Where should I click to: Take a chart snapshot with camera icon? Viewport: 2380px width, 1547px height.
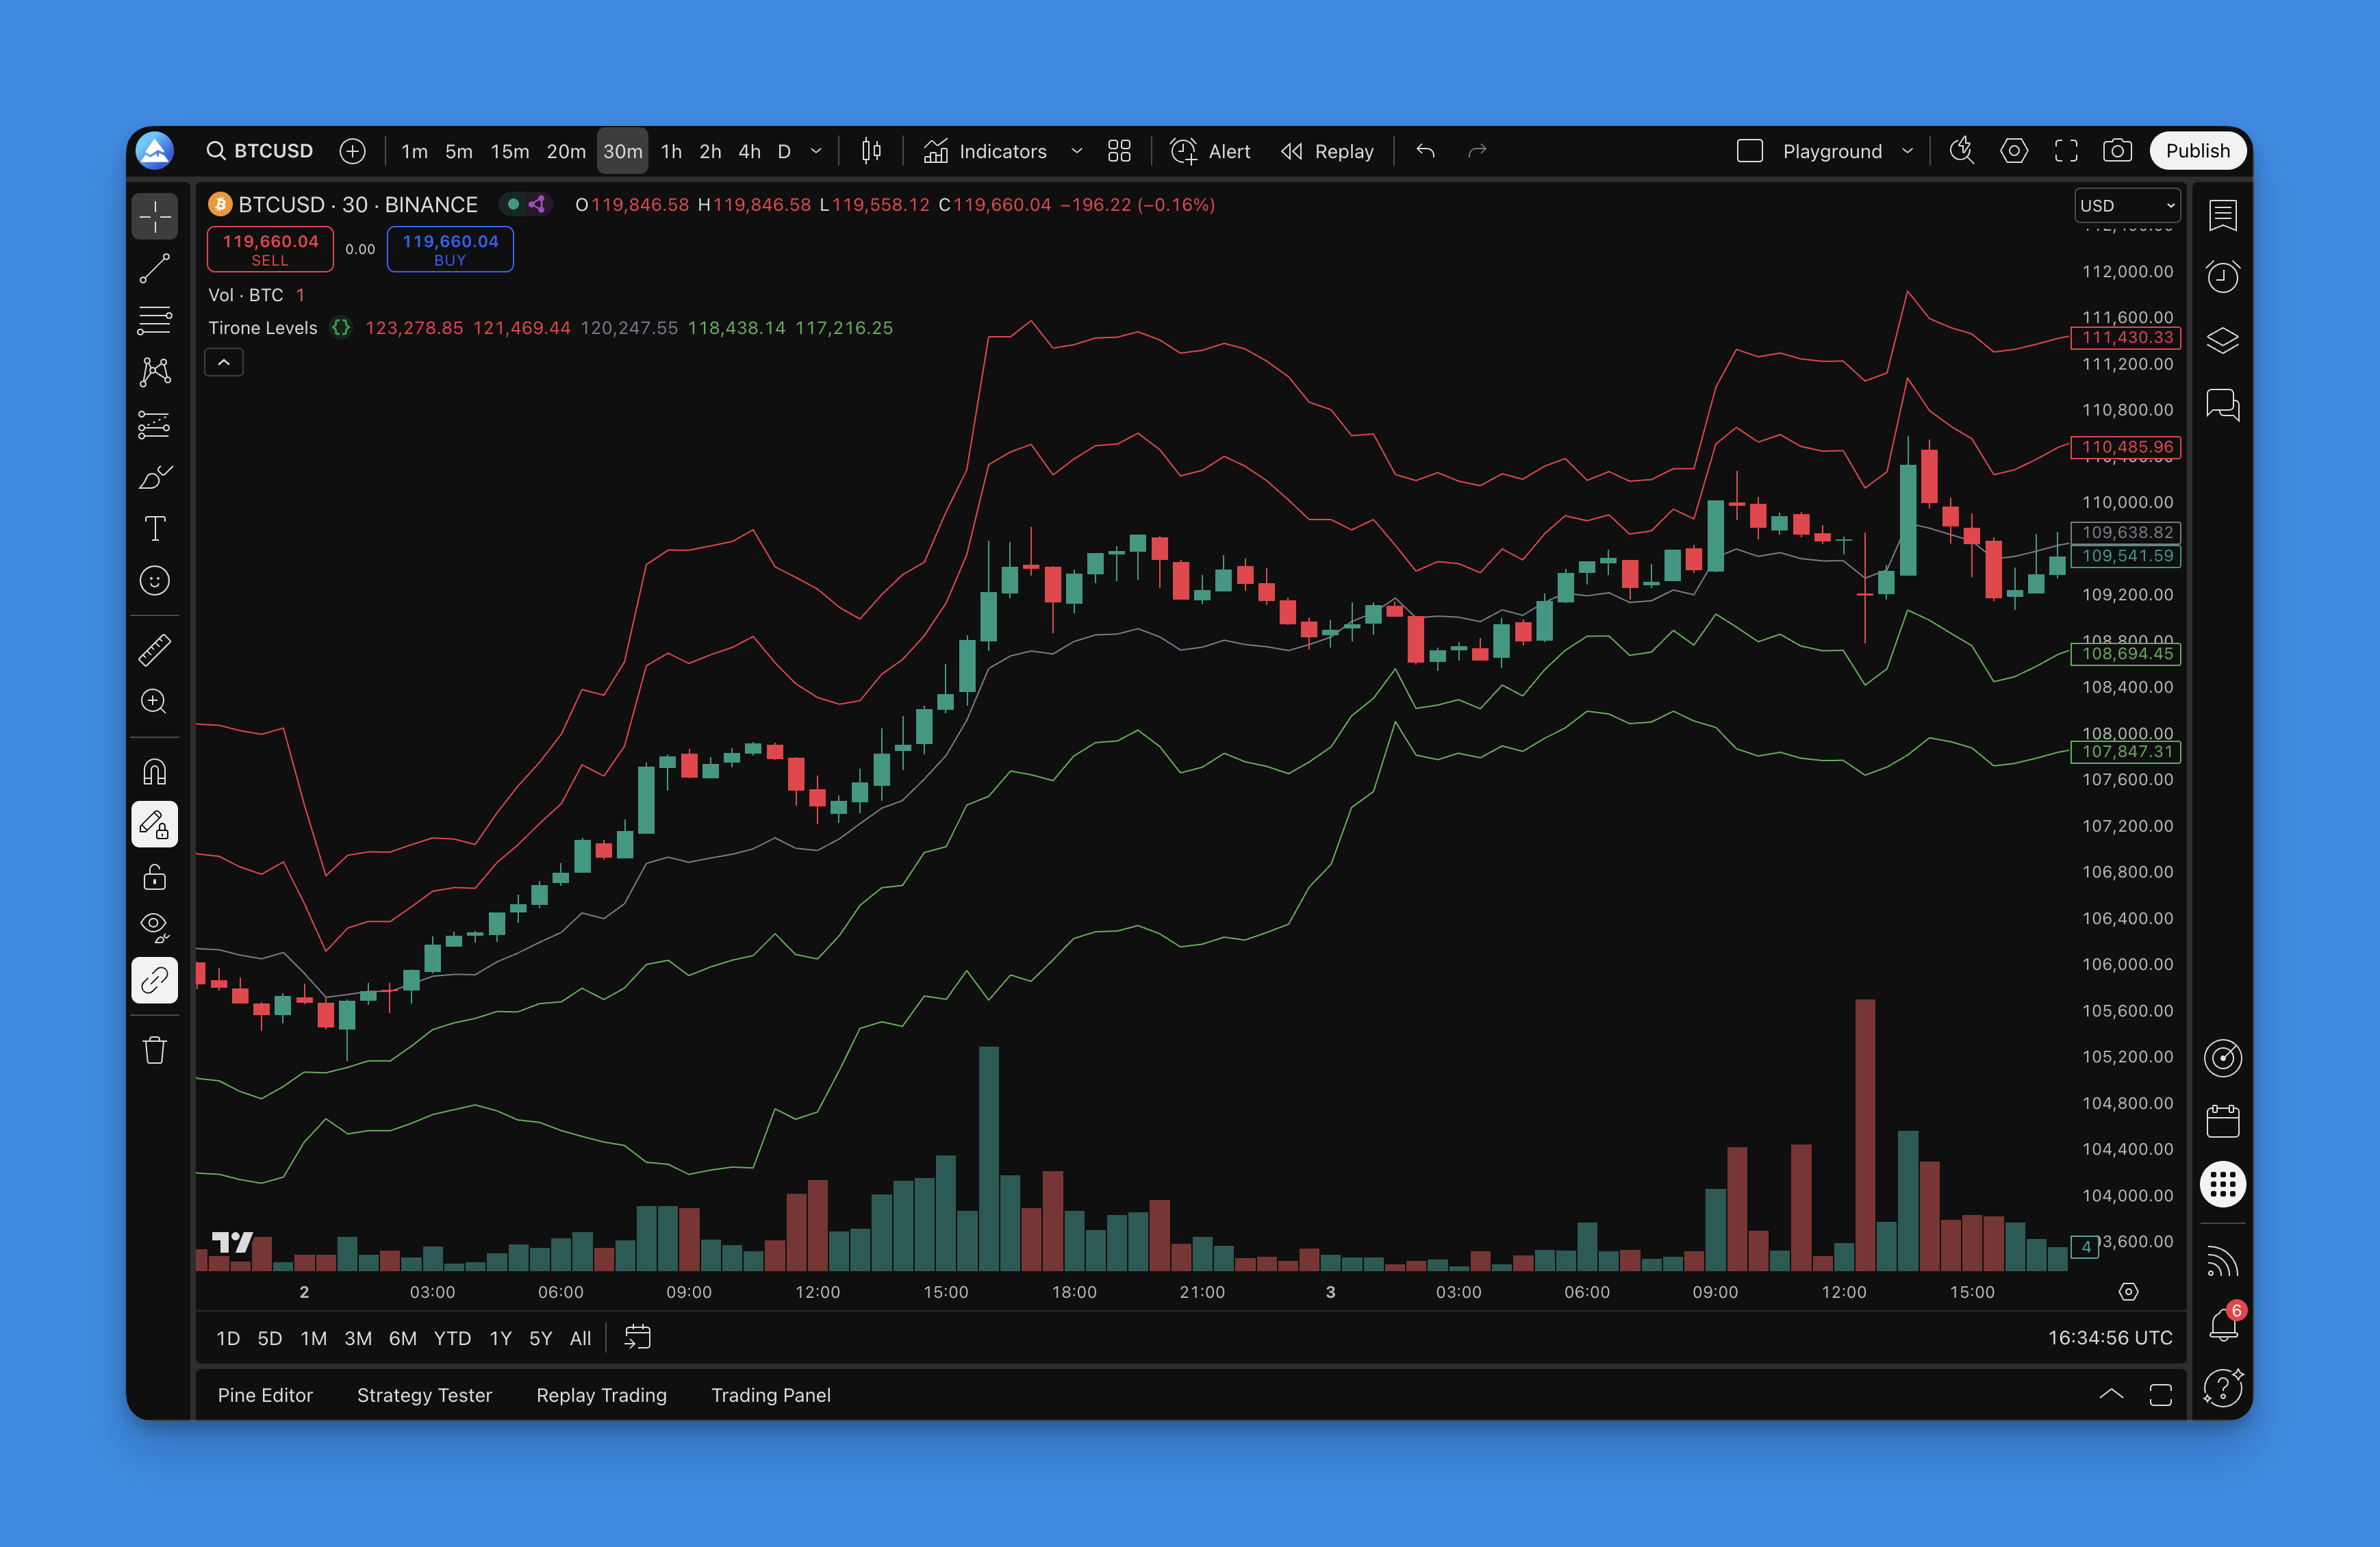point(2117,151)
